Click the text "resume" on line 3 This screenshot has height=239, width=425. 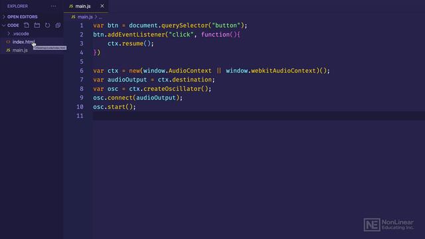pyautogui.click(x=133, y=44)
